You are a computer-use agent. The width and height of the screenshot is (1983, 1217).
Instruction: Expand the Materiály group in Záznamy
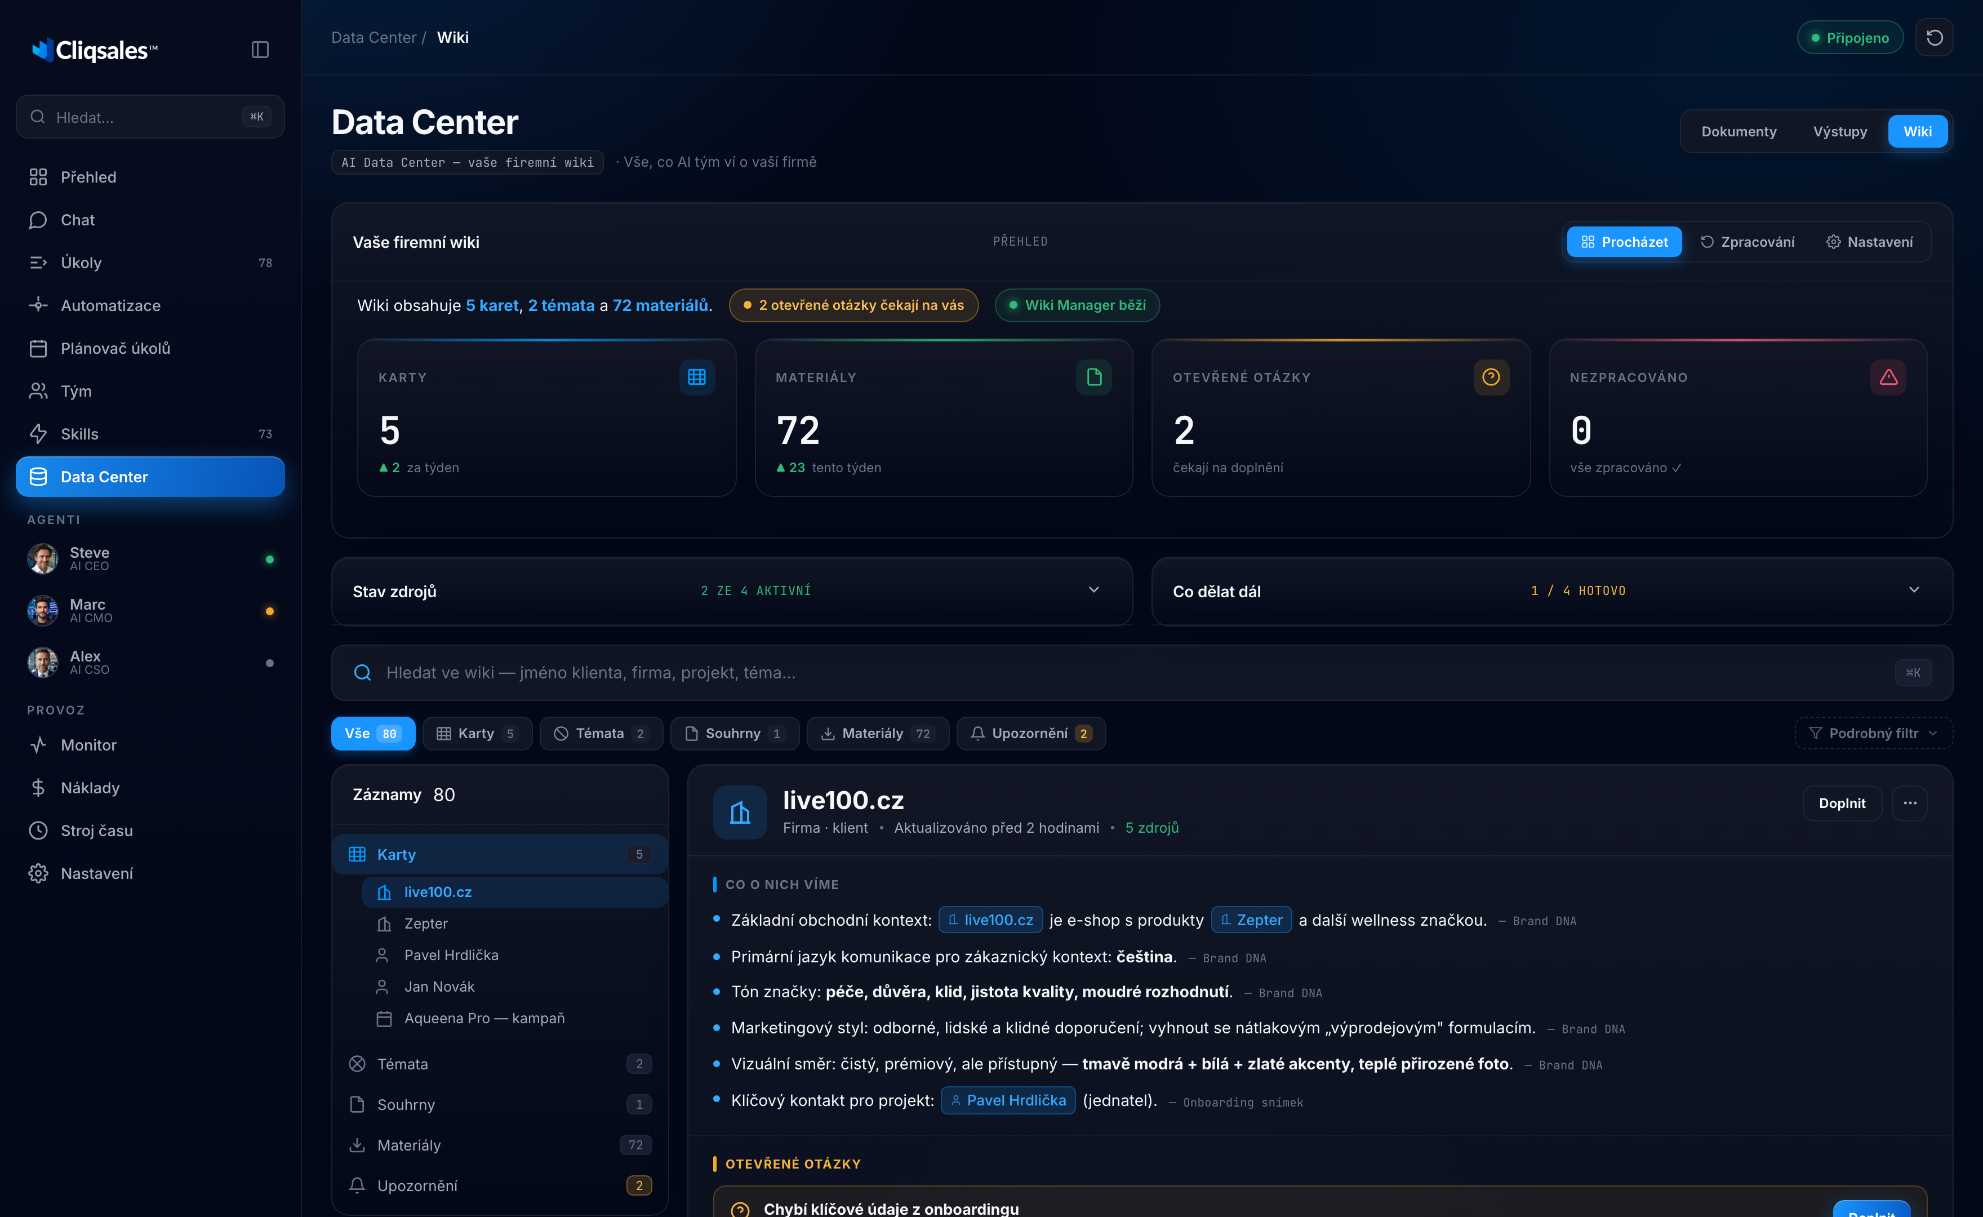pyautogui.click(x=500, y=1145)
